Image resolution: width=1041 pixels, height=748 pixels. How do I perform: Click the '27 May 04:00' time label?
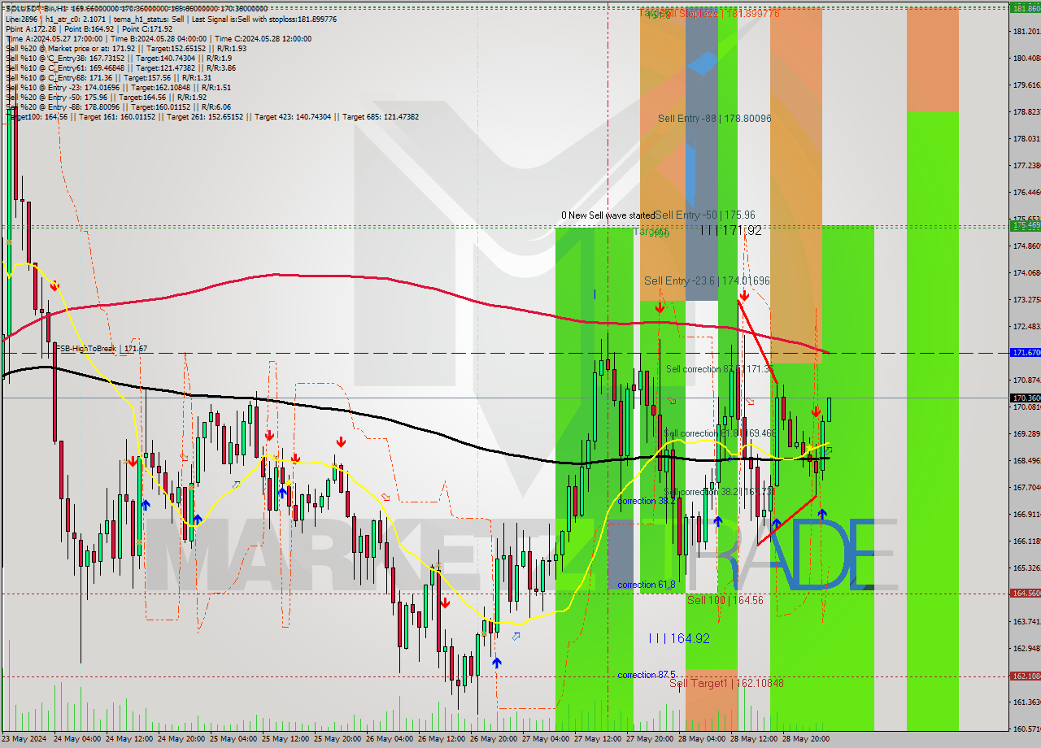[x=546, y=739]
